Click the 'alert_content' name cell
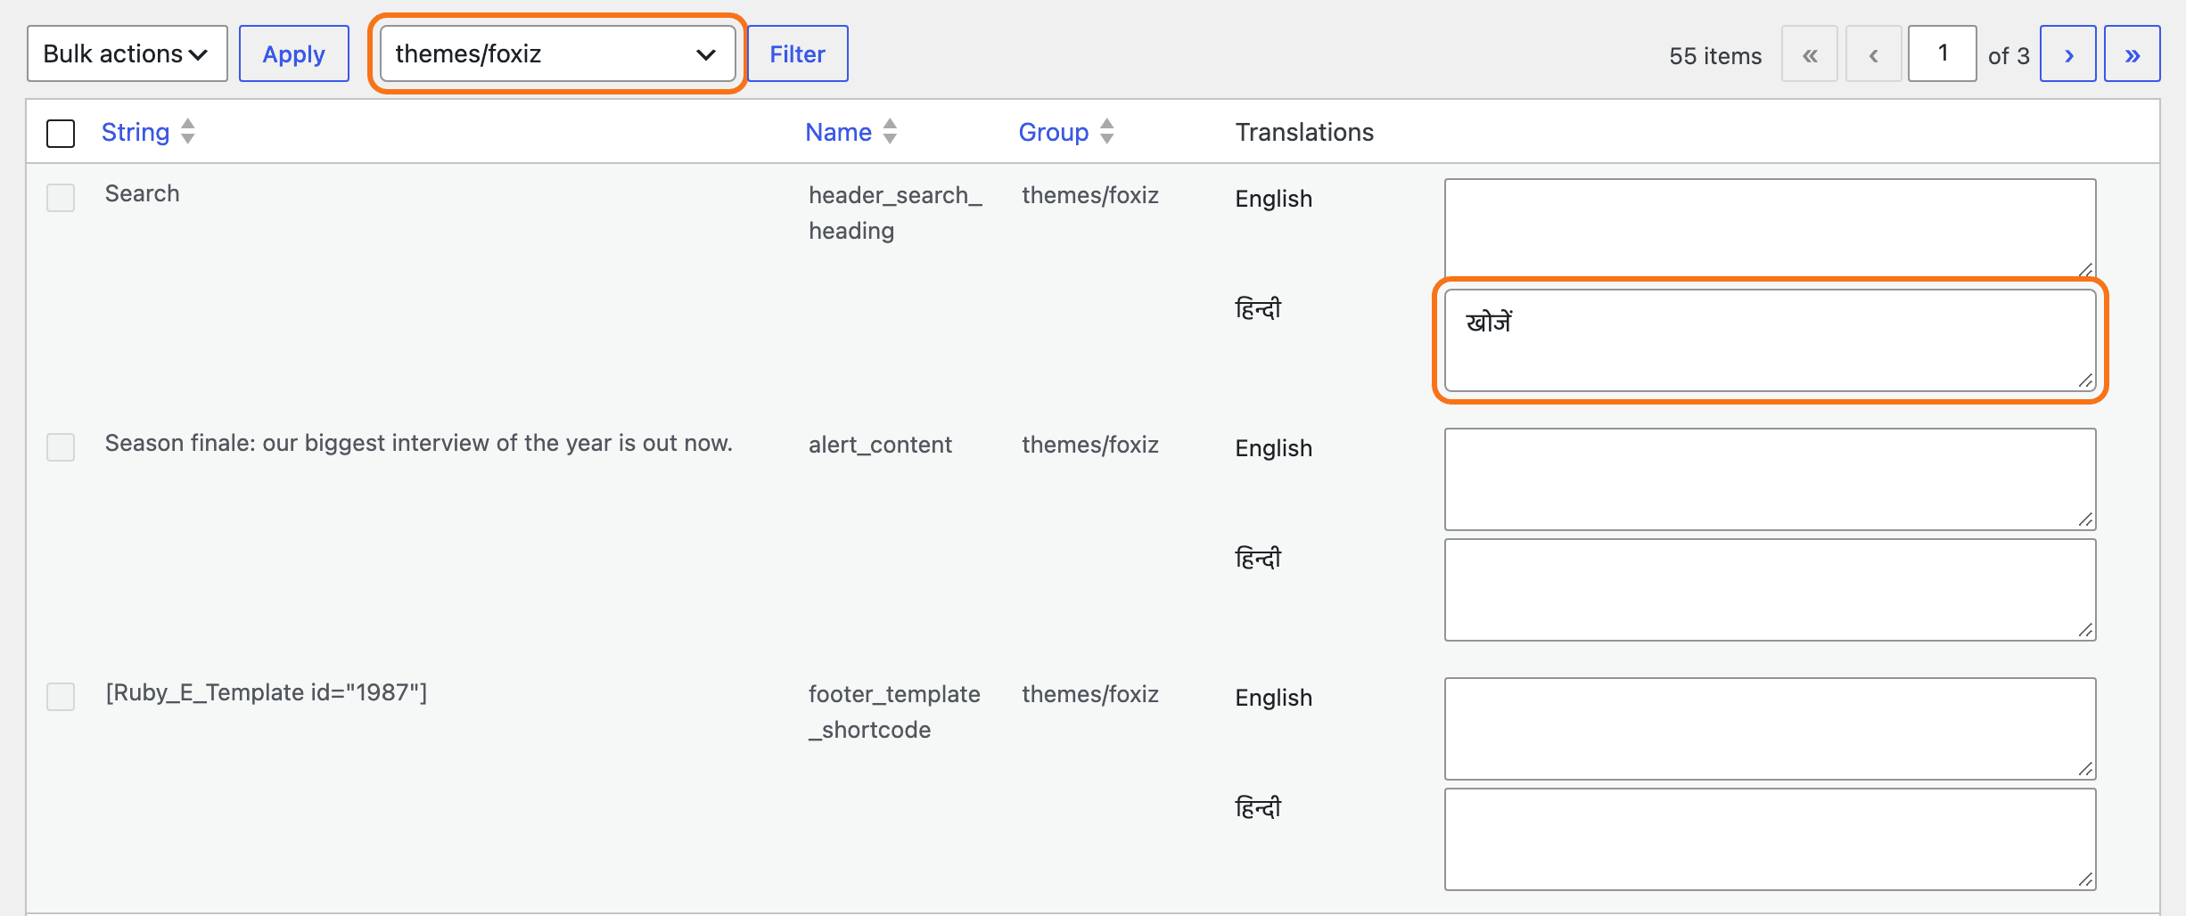 pos(880,445)
